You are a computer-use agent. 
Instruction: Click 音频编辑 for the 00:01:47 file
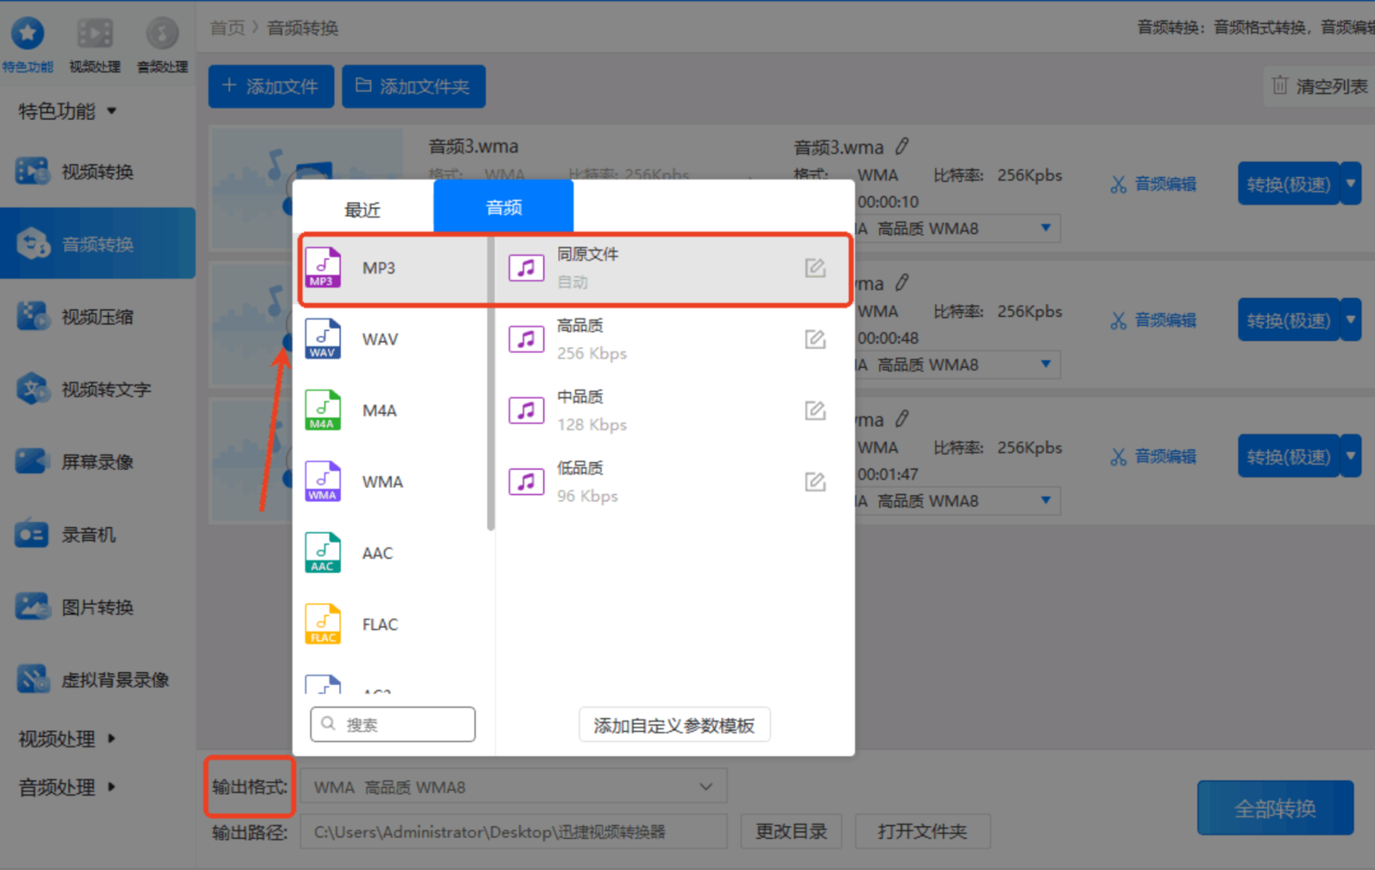(x=1154, y=457)
